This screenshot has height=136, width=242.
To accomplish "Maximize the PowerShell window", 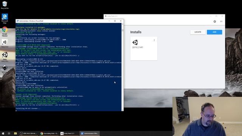I will point(115,21).
